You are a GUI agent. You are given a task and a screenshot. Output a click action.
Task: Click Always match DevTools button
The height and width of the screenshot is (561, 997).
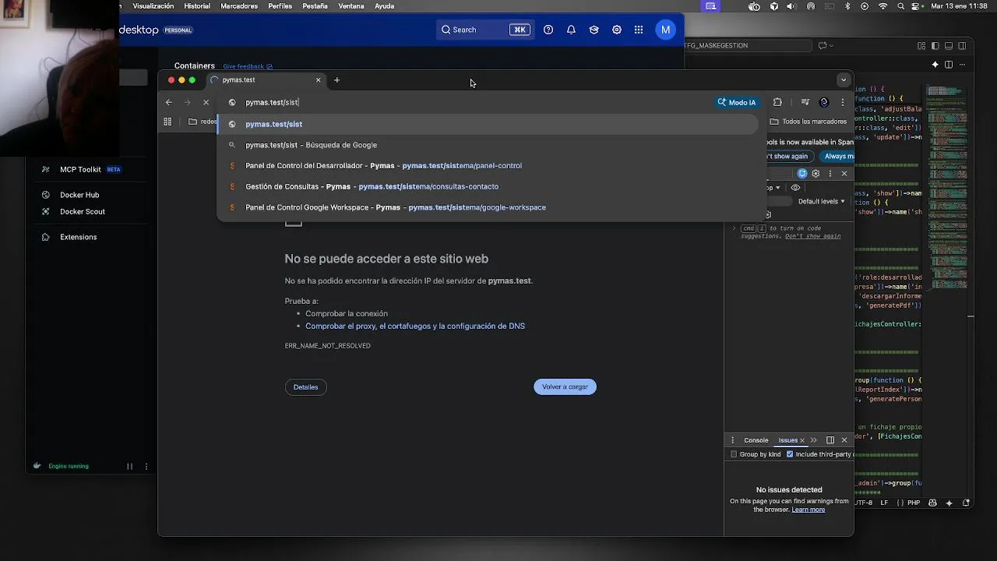[838, 156]
